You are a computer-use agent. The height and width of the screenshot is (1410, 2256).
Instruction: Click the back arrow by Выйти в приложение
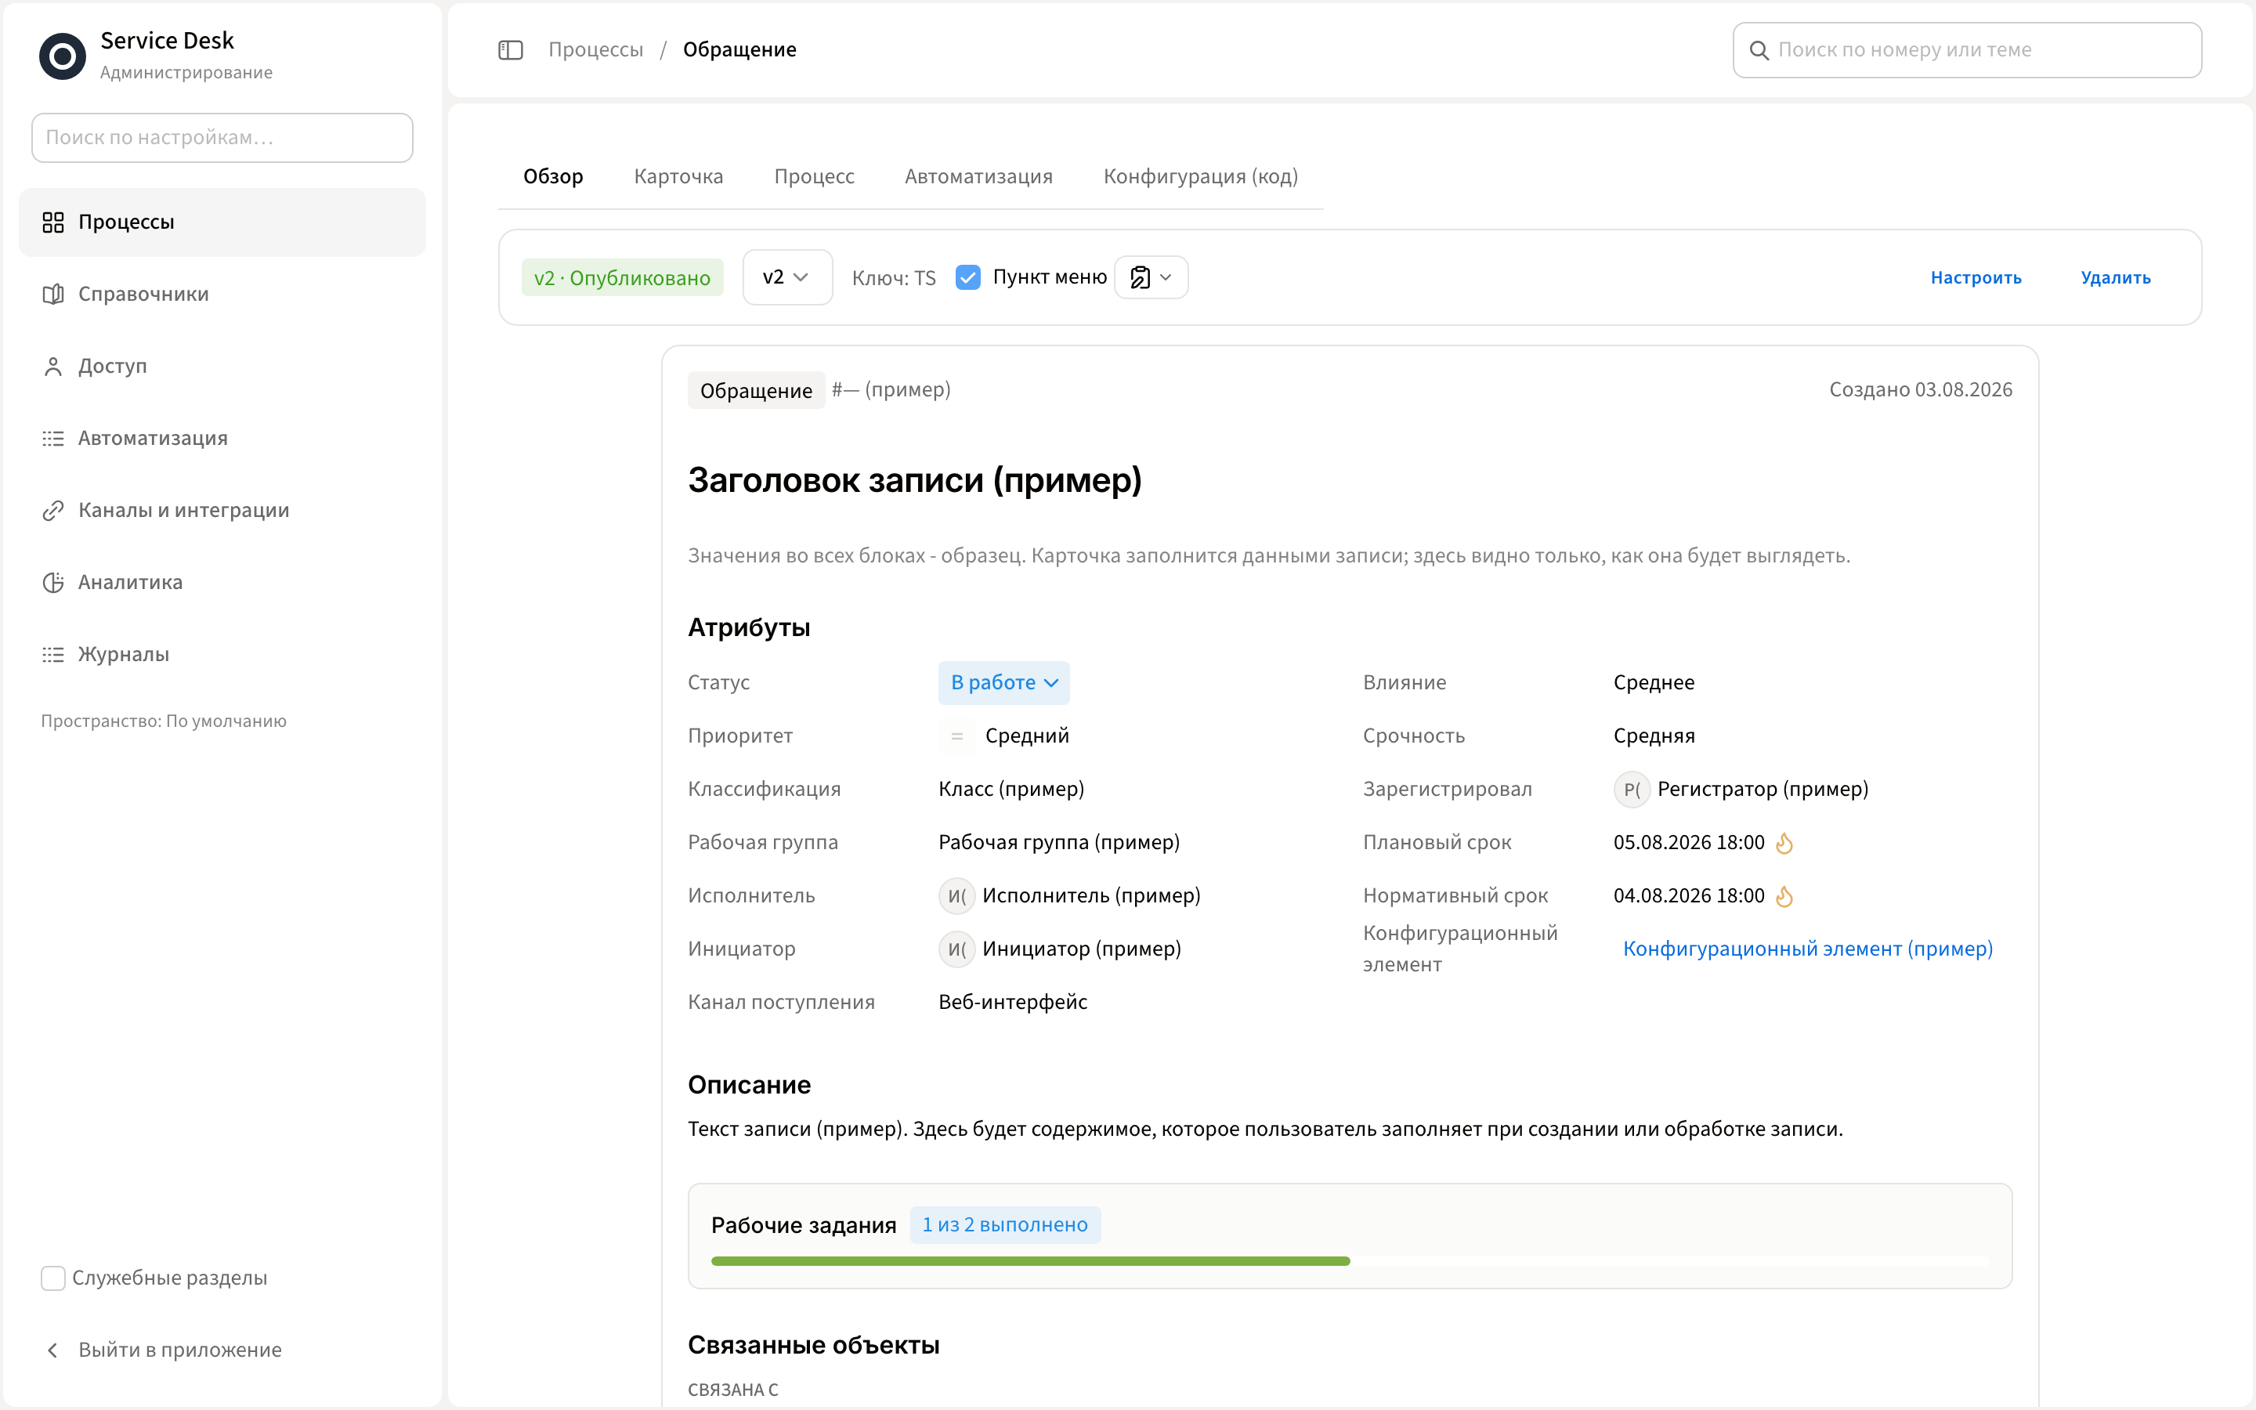53,1350
